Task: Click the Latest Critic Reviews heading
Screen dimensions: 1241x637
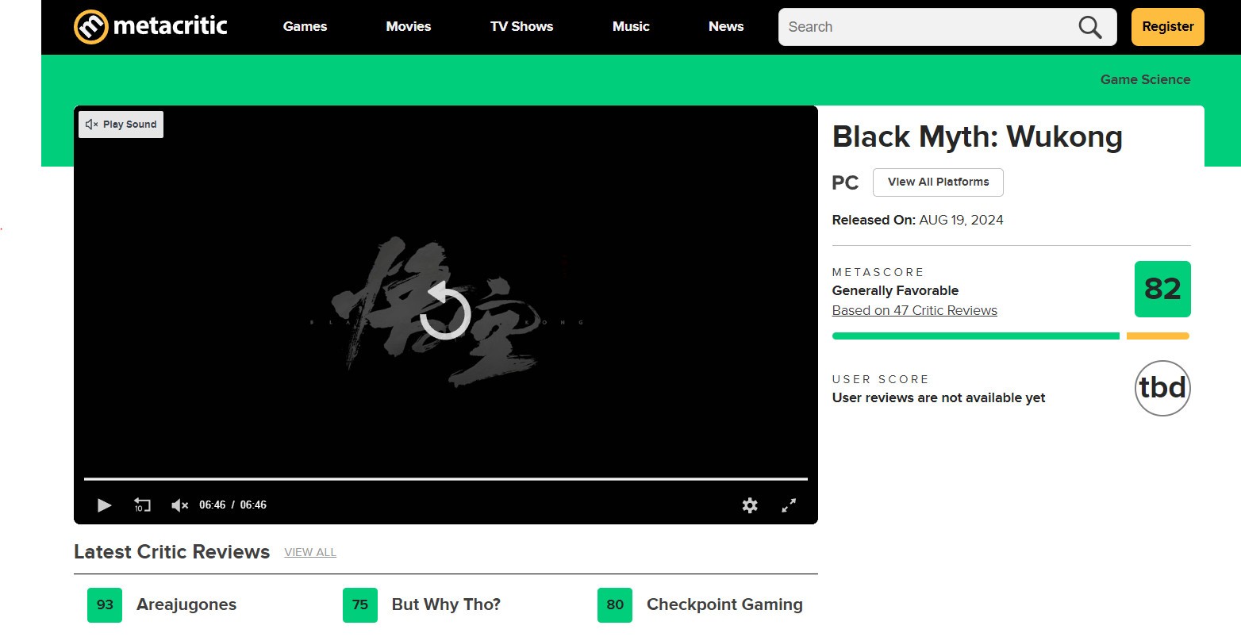Action: coord(171,552)
